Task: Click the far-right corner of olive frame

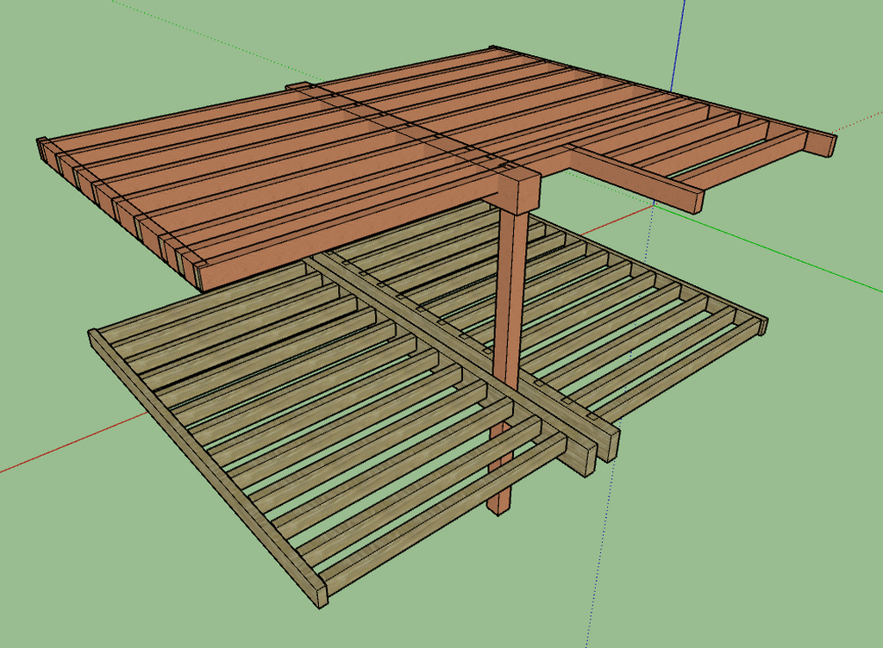Action: pos(759,324)
